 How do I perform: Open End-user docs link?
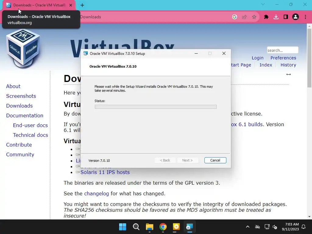point(30,125)
